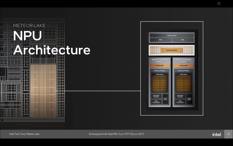Click "Intel Tech Tour: Meteor Lake" footer text
Viewport: 233px width, 146px height.
pos(24,134)
